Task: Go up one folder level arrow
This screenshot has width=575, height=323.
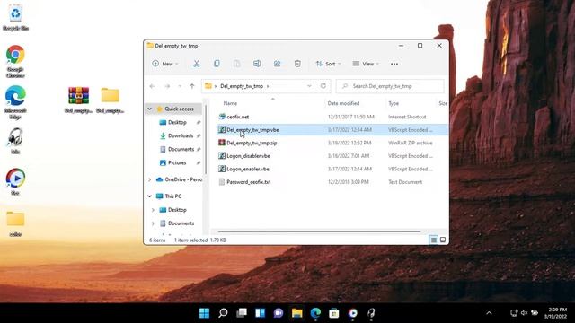Action: click(192, 86)
